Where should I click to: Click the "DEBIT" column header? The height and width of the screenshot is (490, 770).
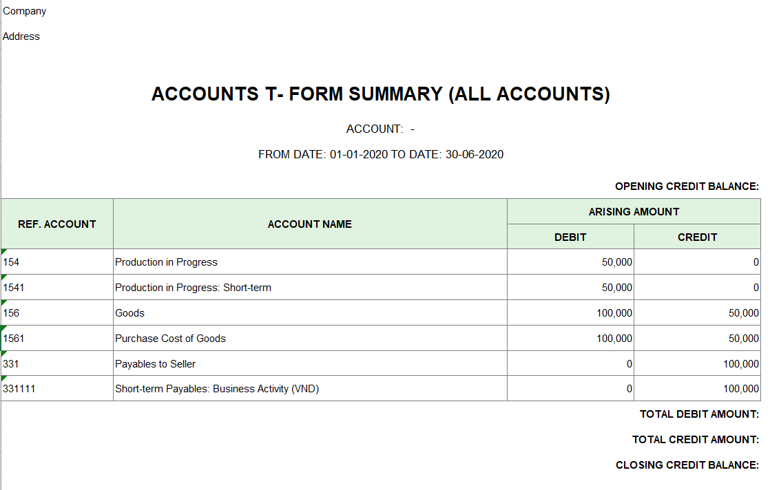click(570, 237)
